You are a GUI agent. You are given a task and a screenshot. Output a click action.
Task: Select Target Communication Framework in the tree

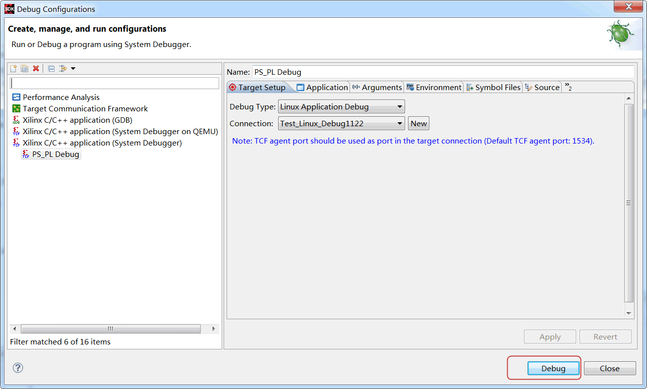pos(85,108)
